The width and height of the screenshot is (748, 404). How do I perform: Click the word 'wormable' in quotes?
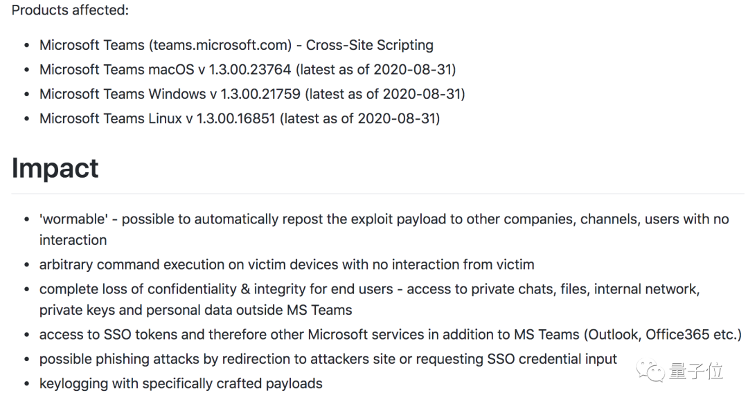point(73,219)
